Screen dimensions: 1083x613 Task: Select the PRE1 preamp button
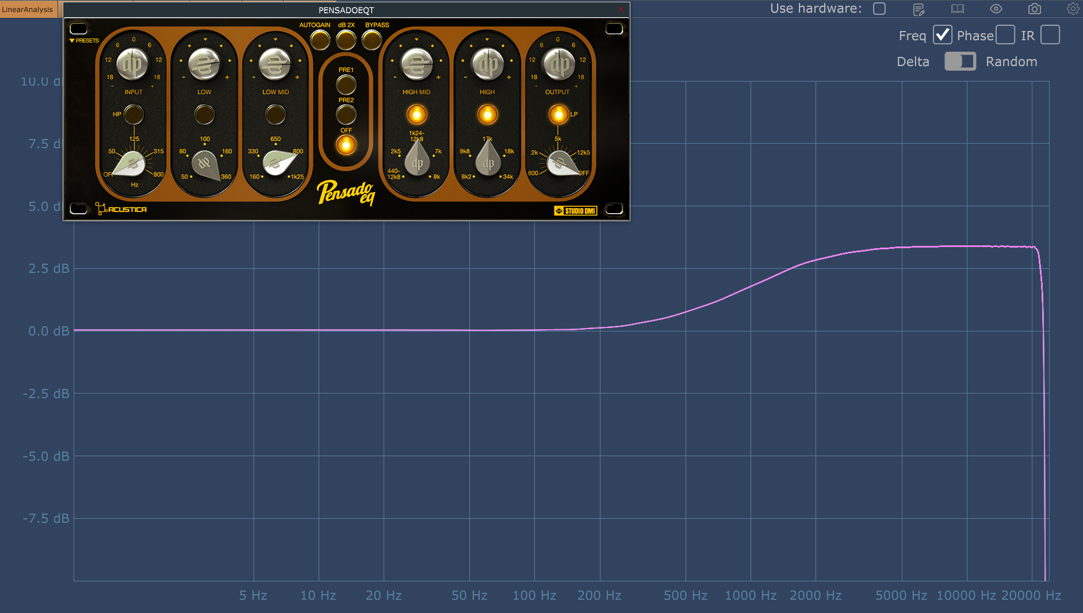click(346, 84)
